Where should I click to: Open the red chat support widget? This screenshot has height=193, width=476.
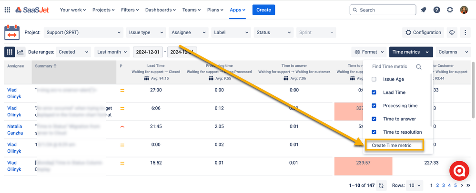tap(459, 171)
